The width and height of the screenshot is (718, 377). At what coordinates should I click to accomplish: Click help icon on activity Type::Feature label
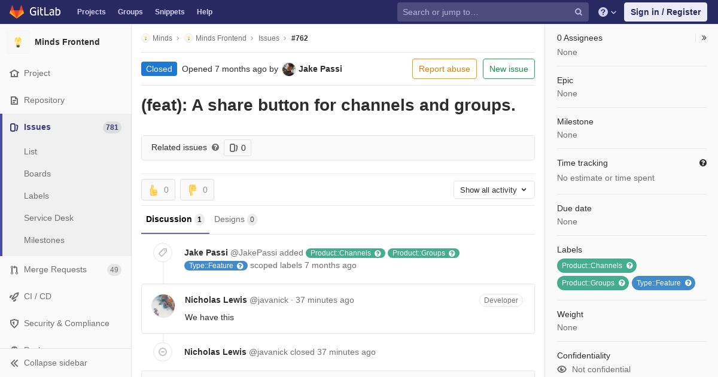pos(240,266)
